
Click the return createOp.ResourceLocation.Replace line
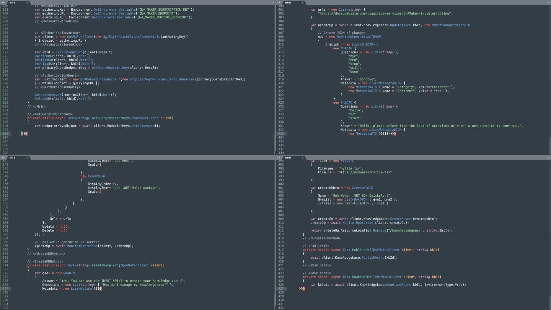pyautogui.click(x=381, y=230)
